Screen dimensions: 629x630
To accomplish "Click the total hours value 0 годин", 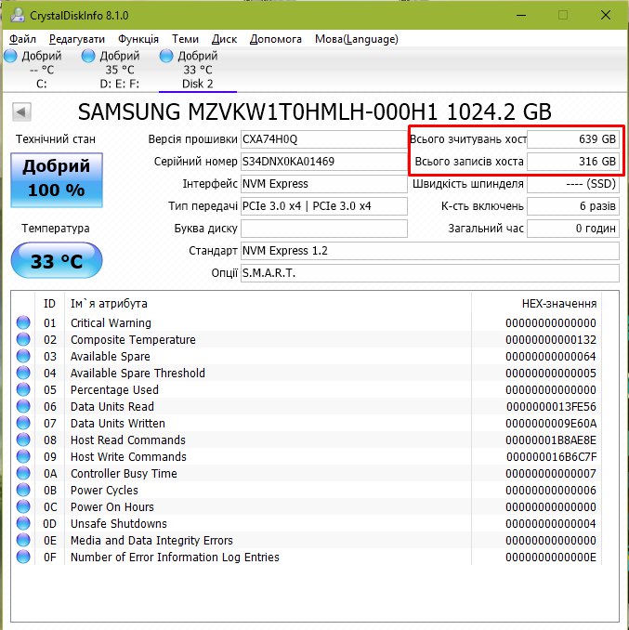I will click(x=573, y=229).
